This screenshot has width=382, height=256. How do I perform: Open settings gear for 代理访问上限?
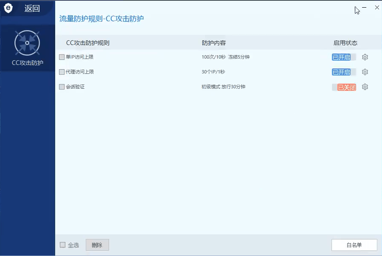pyautogui.click(x=365, y=72)
